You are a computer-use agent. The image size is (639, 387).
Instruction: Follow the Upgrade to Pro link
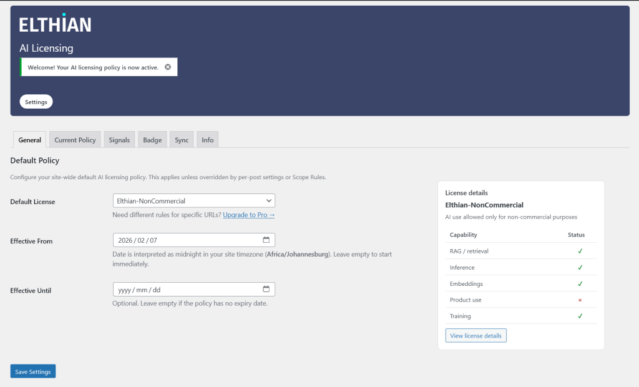coord(248,215)
